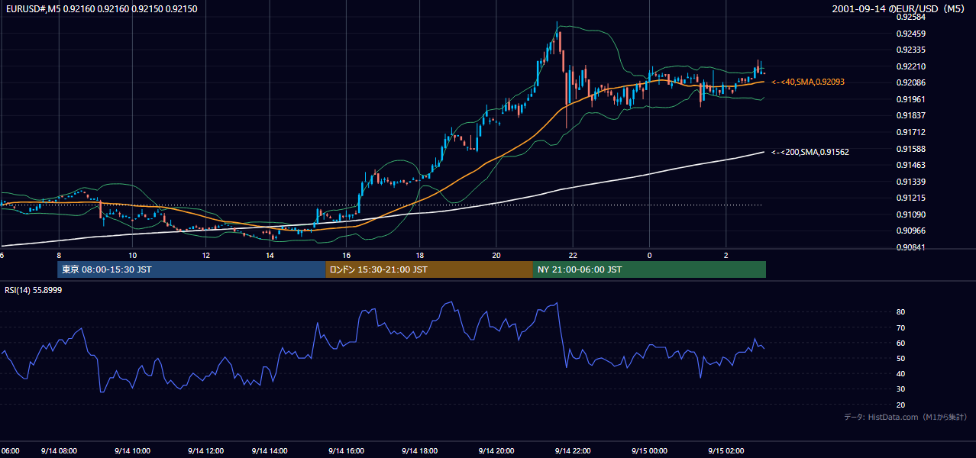Click hour label 12 under price chart
This screenshot has height=458, width=976.
tap(206, 255)
